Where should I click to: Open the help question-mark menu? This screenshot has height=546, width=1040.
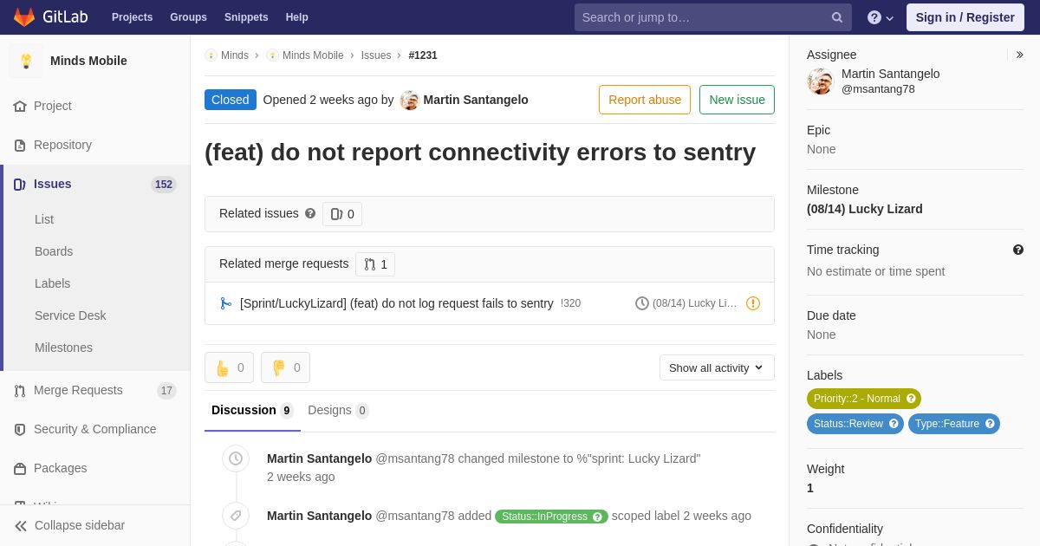pyautogui.click(x=880, y=17)
